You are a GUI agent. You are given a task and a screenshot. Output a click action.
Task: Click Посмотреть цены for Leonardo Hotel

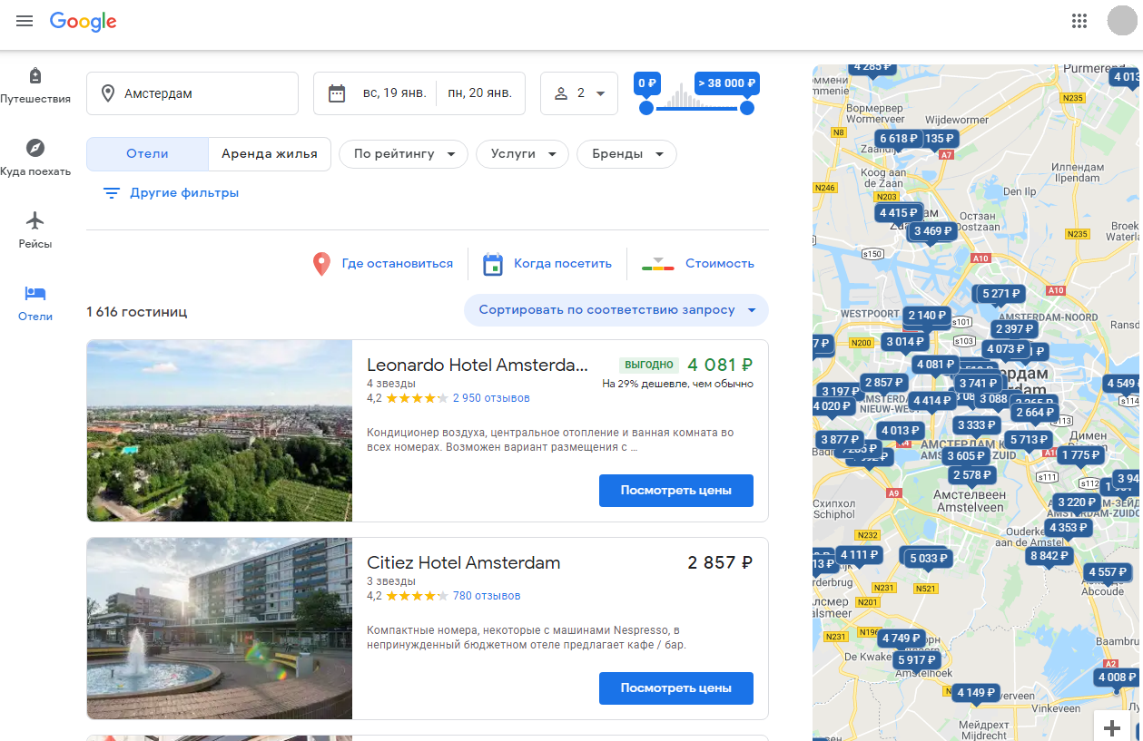tap(676, 491)
